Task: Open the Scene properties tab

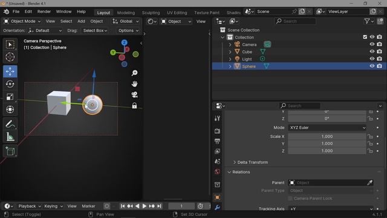Action: (217, 162)
